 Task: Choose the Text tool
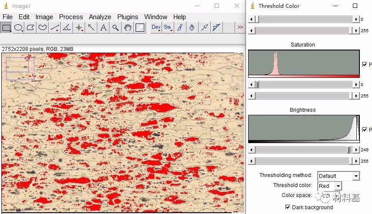pos(103,28)
